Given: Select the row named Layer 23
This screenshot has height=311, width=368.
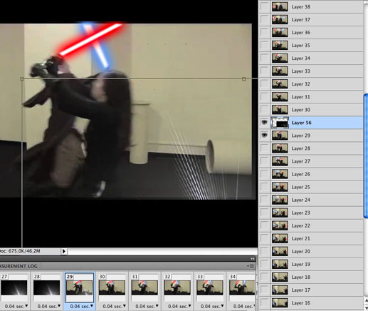Looking at the screenshot, I should point(311,213).
